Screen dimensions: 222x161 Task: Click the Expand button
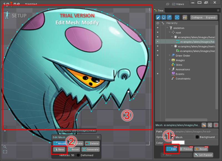pos(211,17)
